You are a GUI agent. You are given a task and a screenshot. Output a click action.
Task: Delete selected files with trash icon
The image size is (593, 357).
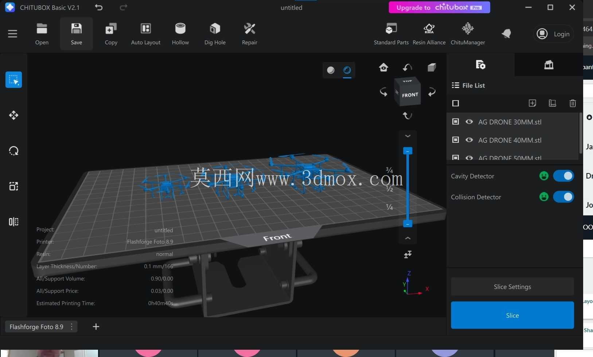(x=573, y=103)
